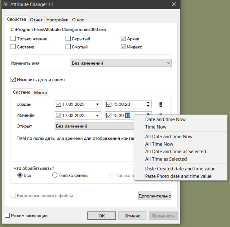Uncheck the Архив checkbox
The height and width of the screenshot is (227, 230).
(123, 39)
